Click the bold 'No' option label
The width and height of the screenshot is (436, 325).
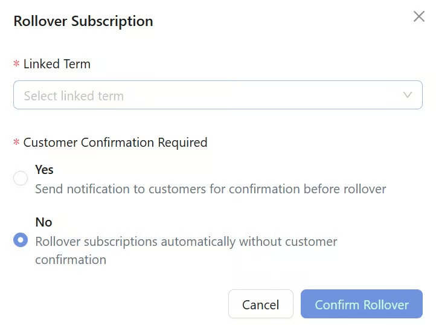43,222
